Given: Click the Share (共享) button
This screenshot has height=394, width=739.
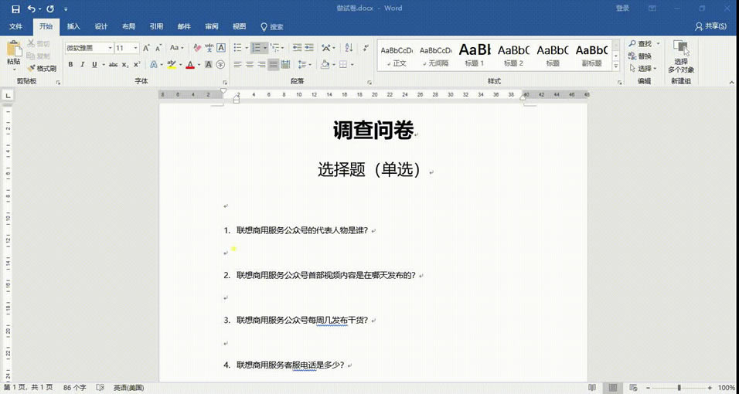Looking at the screenshot, I should (x=711, y=26).
